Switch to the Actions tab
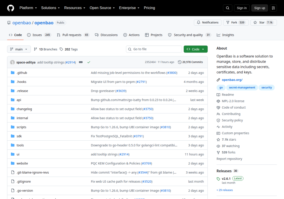 click(x=131, y=35)
